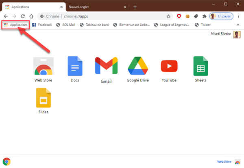Click the forward navigation arrow

pos(14,16)
